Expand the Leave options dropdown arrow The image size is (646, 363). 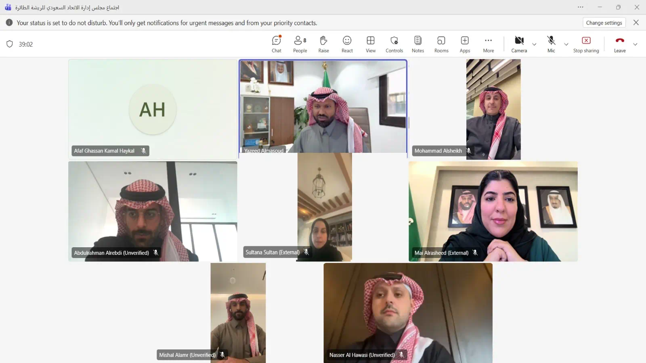pos(635,44)
